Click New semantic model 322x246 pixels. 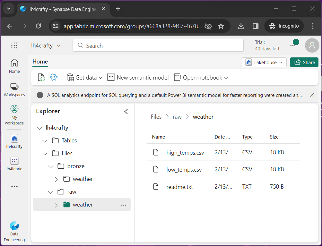tap(138, 78)
